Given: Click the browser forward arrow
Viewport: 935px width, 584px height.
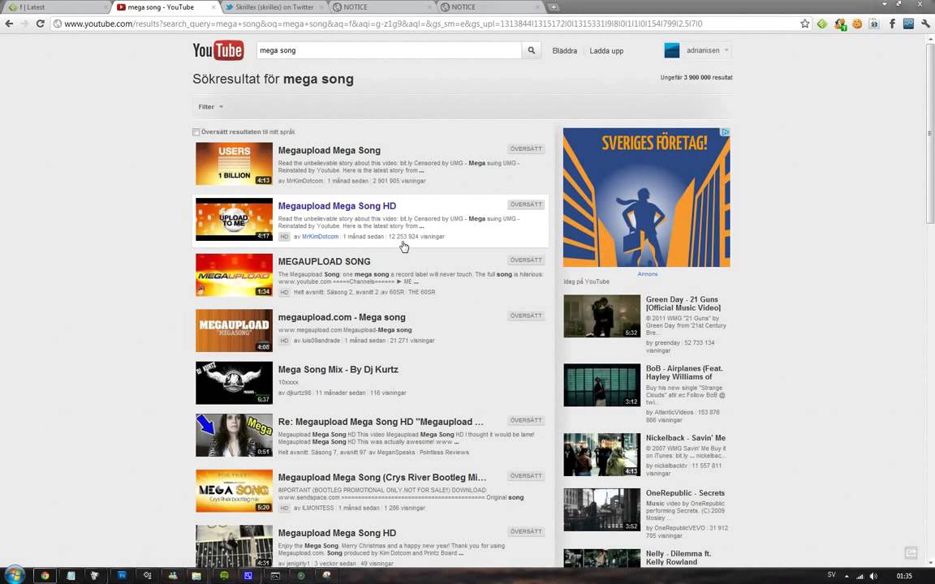Looking at the screenshot, I should [24, 24].
